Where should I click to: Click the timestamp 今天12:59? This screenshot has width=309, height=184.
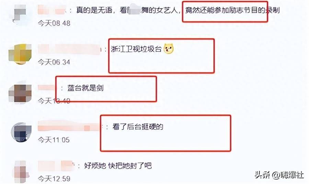coord(54,179)
